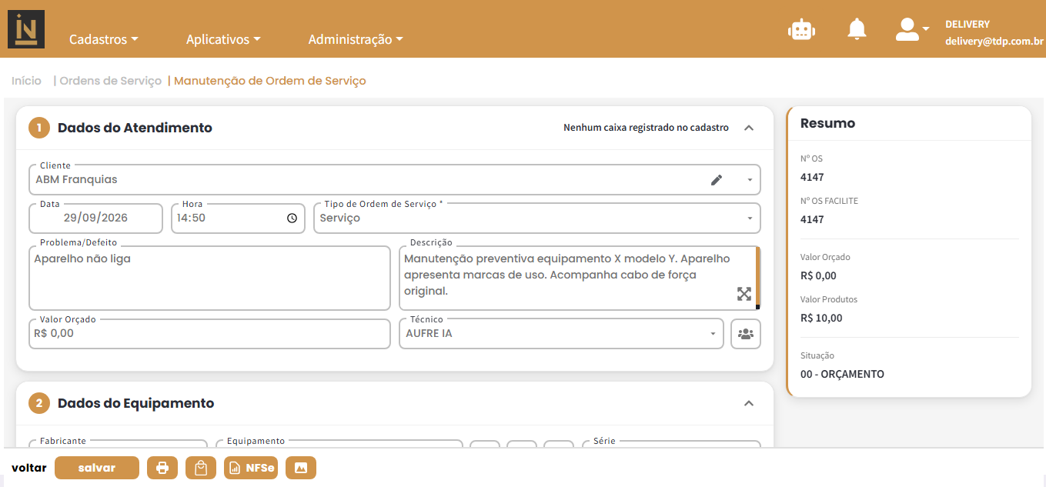Click 'Nenhum caixa registrado no cadastro' notice

point(646,128)
